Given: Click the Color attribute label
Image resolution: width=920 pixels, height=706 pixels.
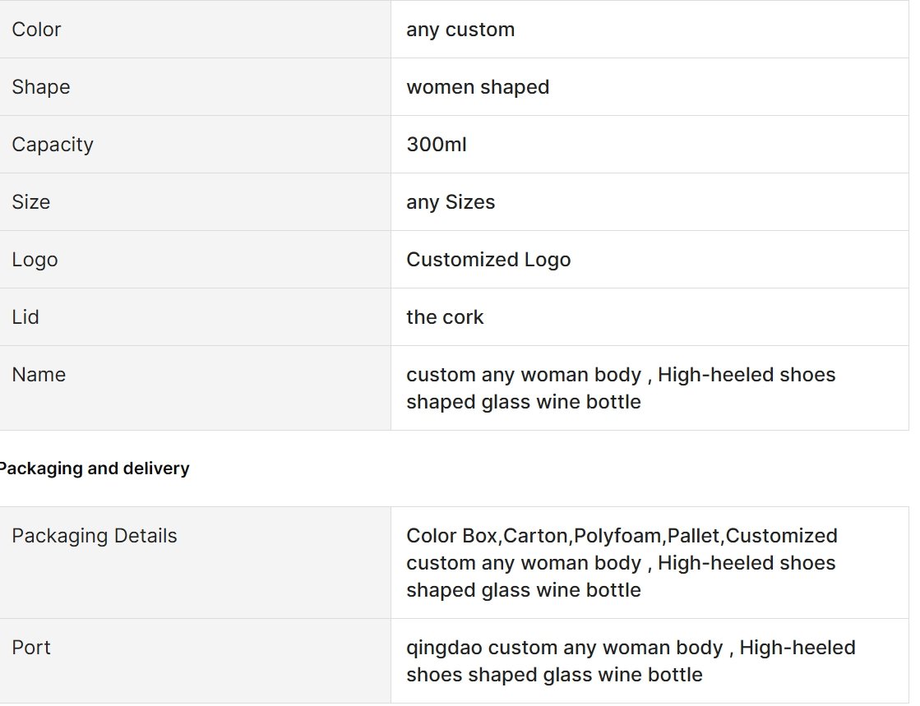Looking at the screenshot, I should point(36,30).
